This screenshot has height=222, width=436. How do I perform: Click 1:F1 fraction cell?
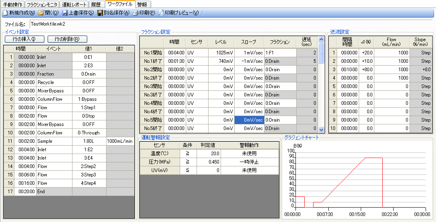coord(280,53)
